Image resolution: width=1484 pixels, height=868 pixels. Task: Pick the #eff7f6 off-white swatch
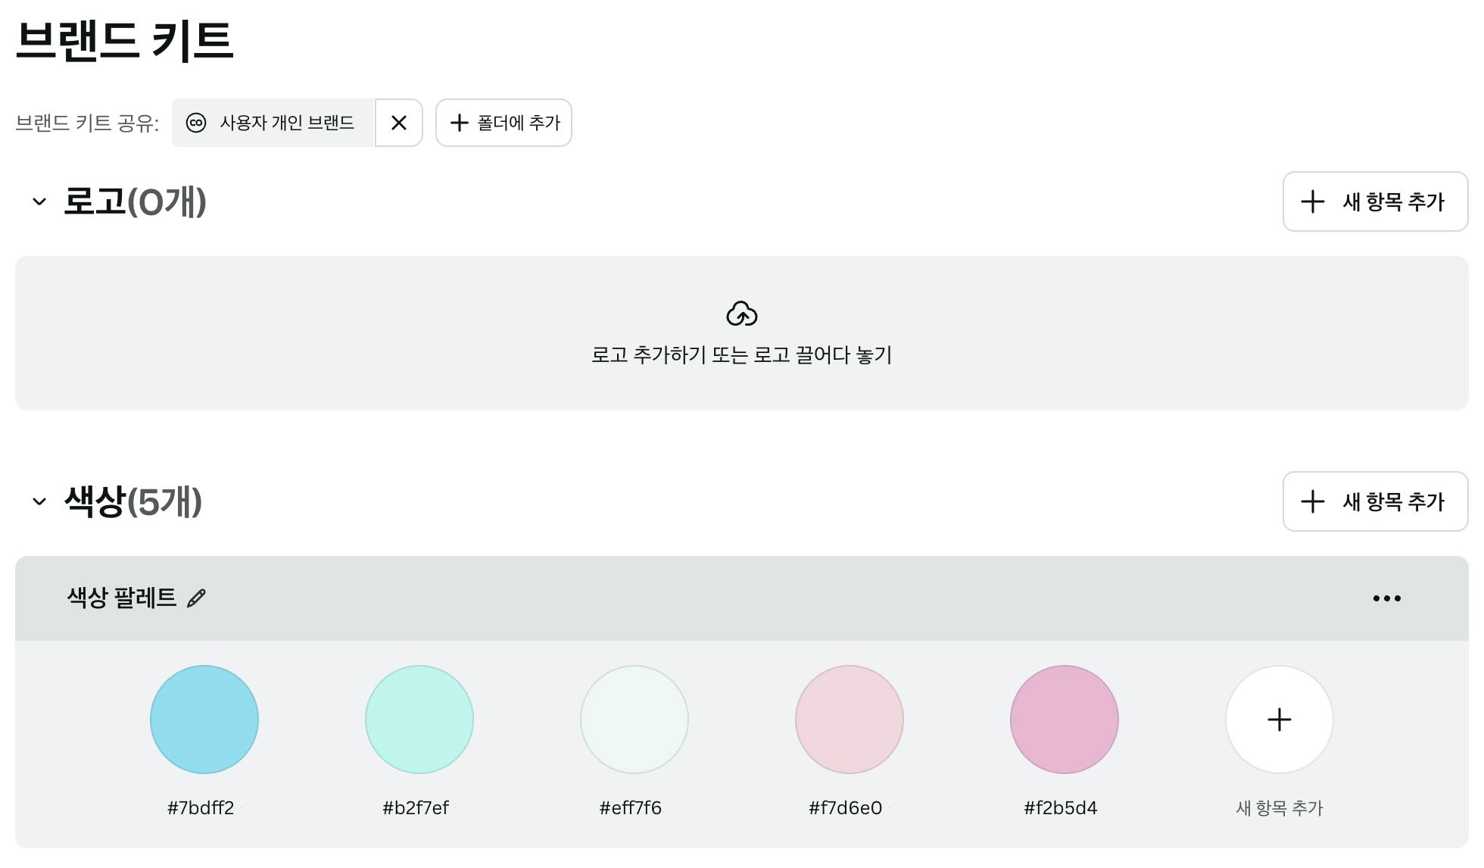click(634, 720)
